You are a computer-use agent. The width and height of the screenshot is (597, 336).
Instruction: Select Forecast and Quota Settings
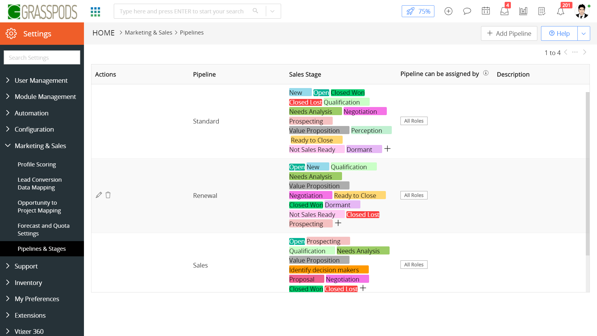coord(44,229)
